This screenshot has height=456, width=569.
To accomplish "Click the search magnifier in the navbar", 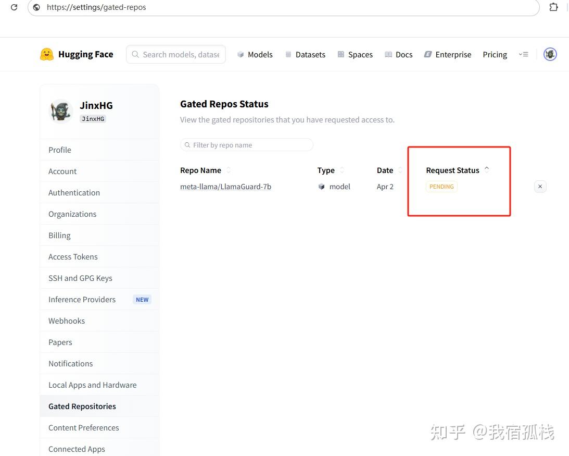I will tap(135, 54).
